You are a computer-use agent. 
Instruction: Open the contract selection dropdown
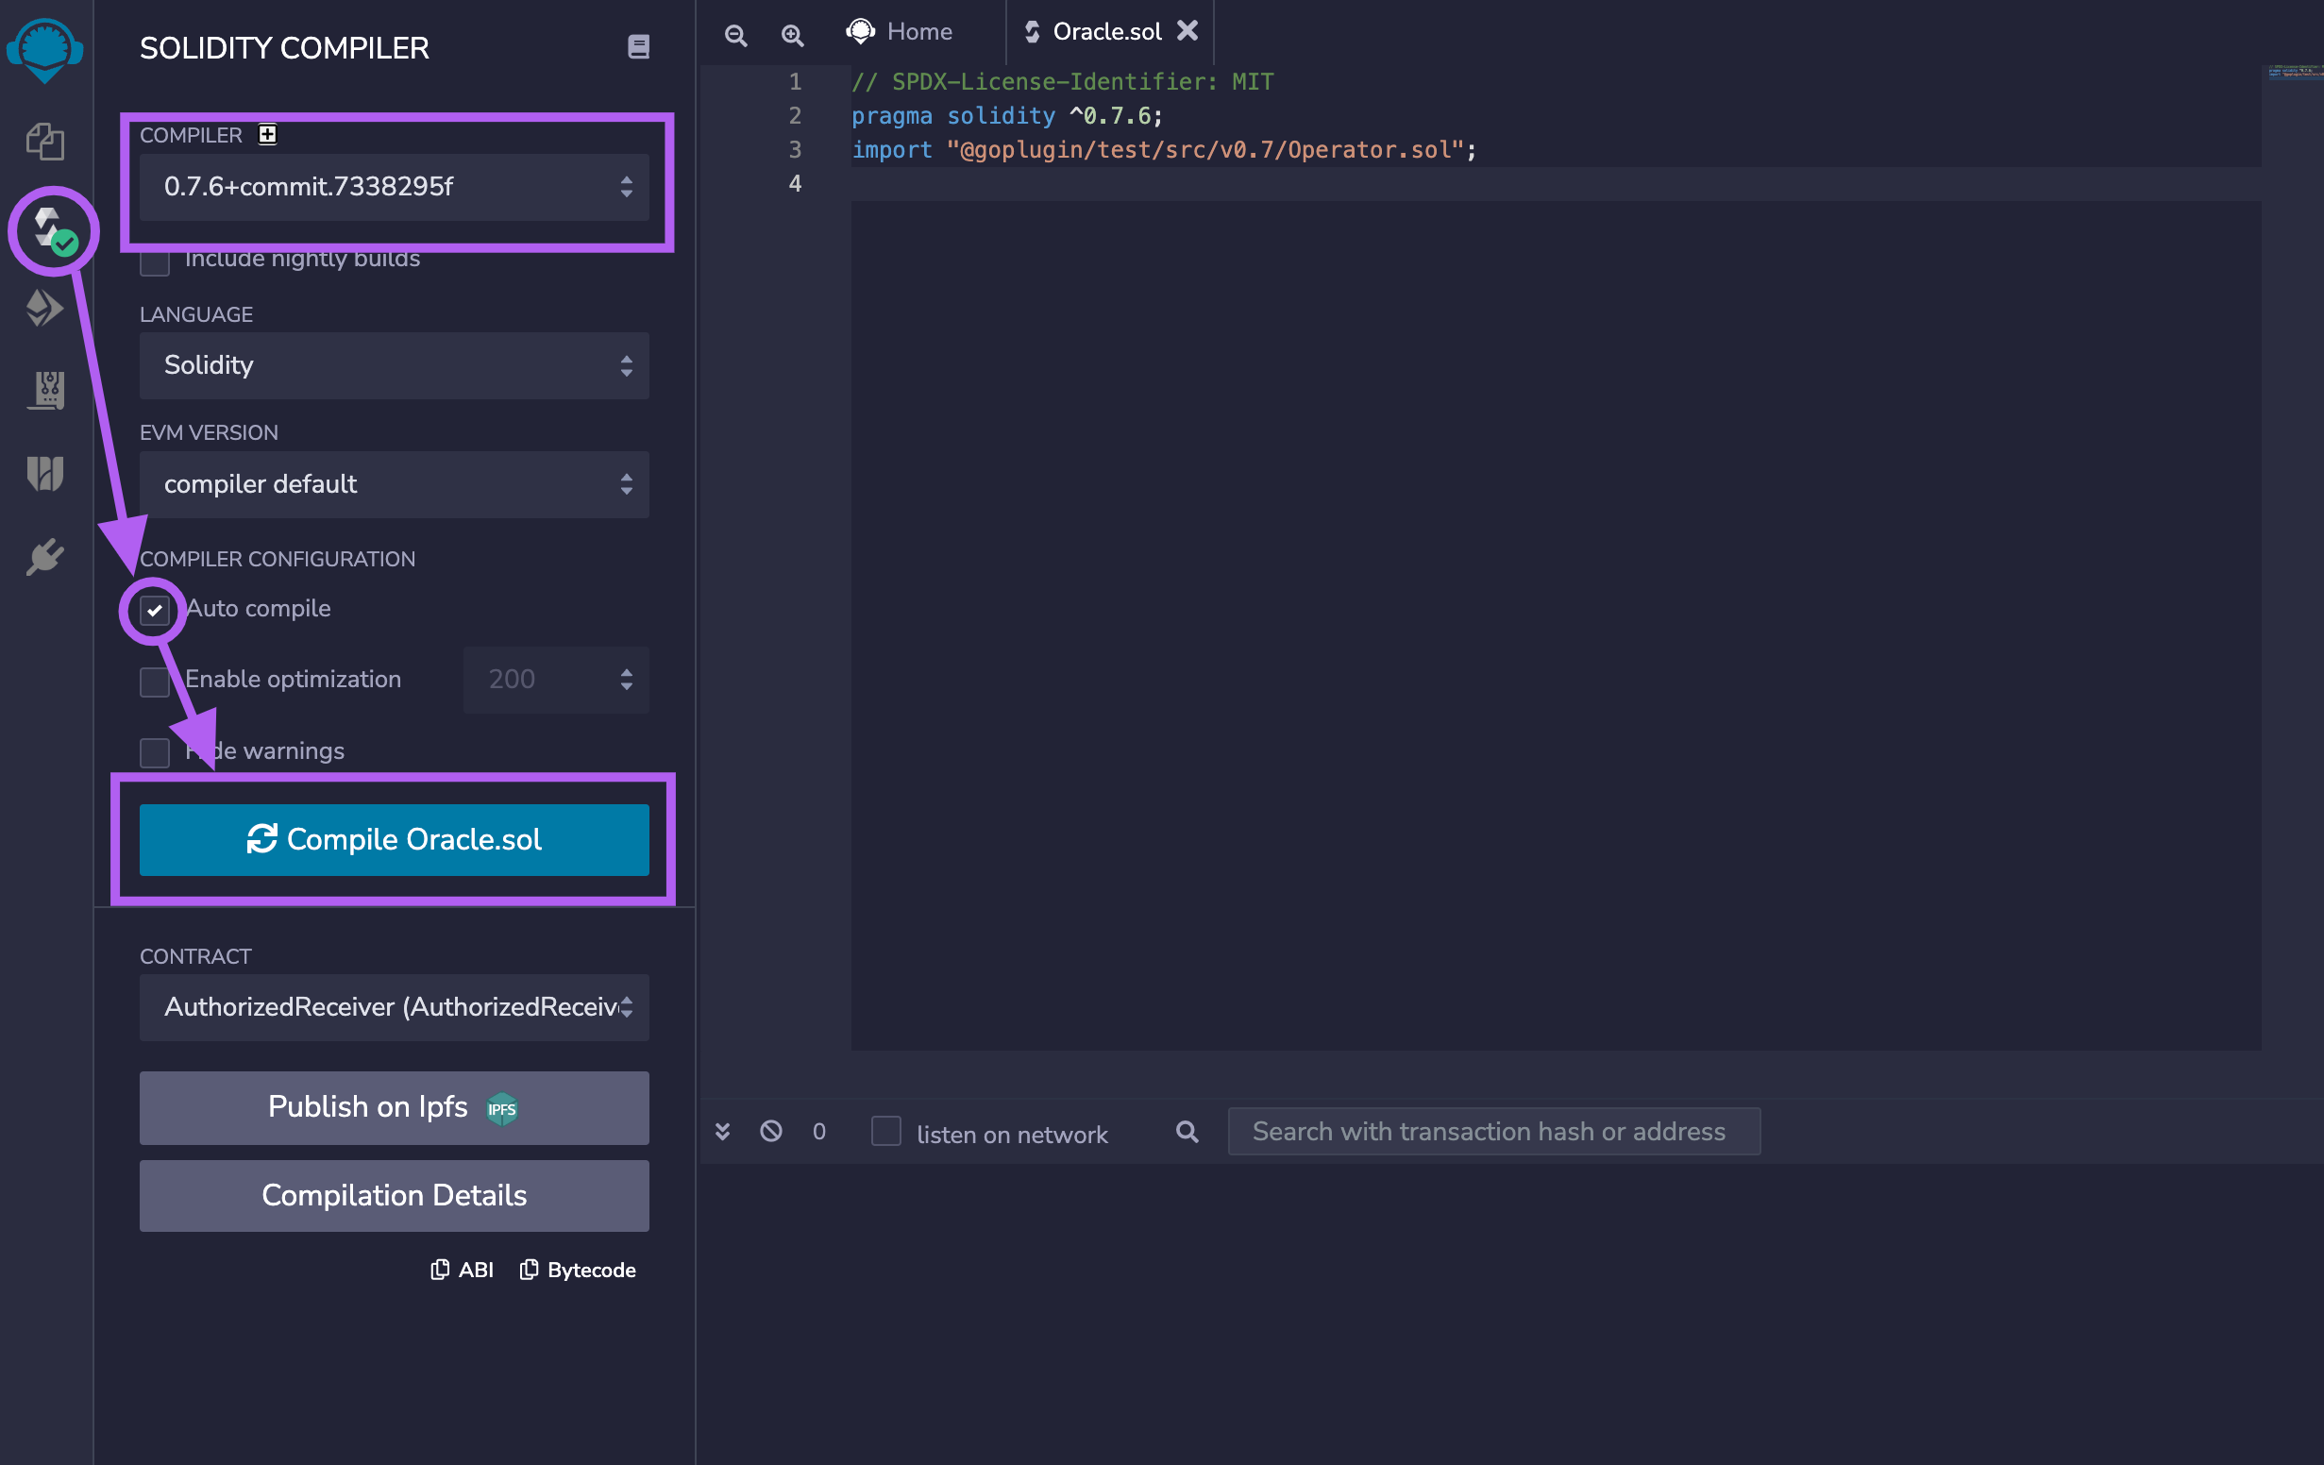tap(393, 1007)
